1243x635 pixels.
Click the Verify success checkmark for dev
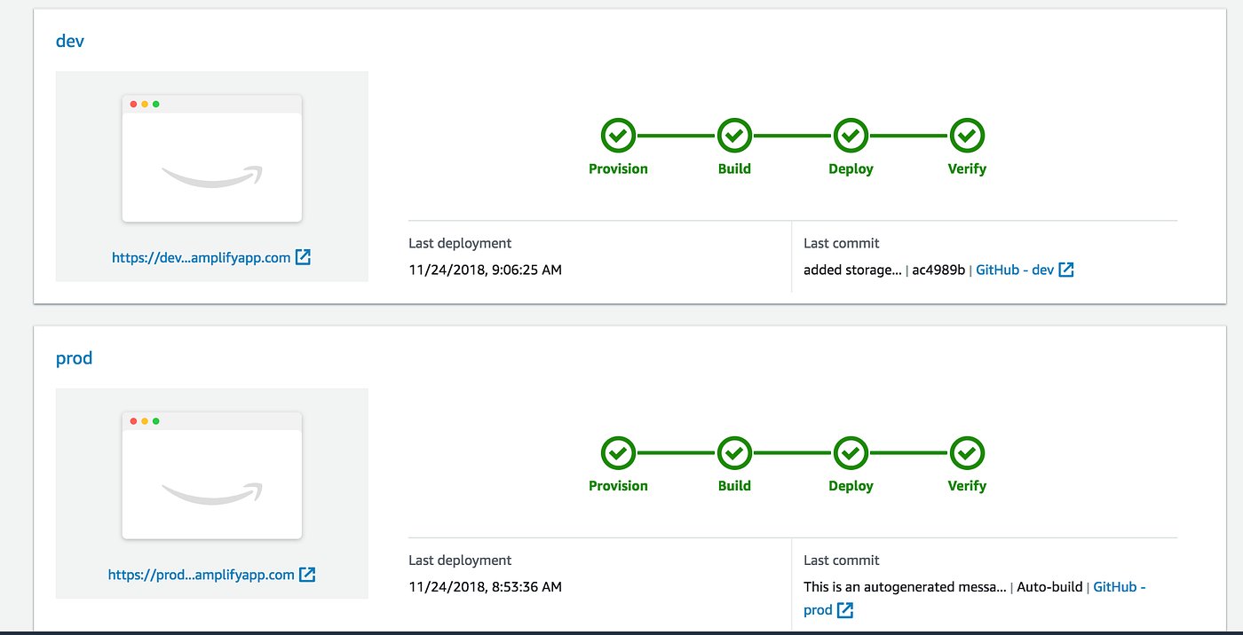(x=967, y=135)
